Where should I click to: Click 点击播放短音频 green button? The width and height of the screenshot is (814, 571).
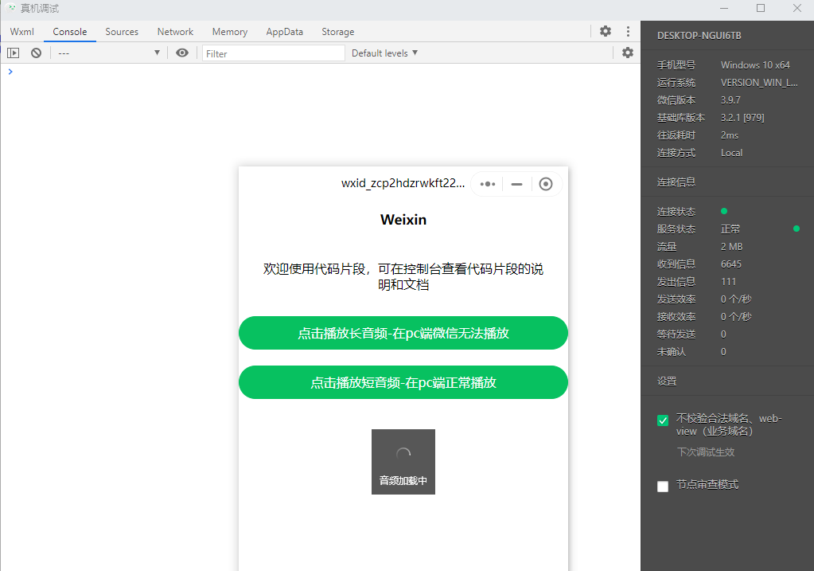click(x=403, y=382)
